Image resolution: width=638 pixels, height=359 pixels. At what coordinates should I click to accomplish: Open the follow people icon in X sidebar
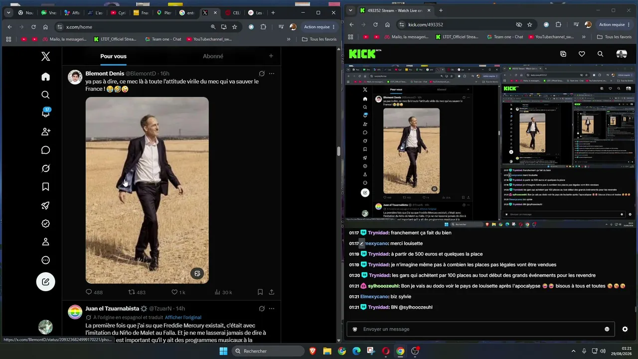pyautogui.click(x=45, y=132)
